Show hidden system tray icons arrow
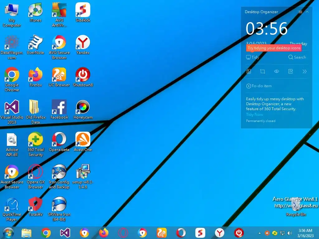 click(x=259, y=233)
